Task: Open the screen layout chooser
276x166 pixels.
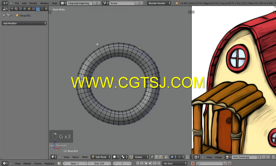Action: click(63, 3)
